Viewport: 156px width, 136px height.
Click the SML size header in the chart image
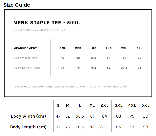click(x=63, y=48)
